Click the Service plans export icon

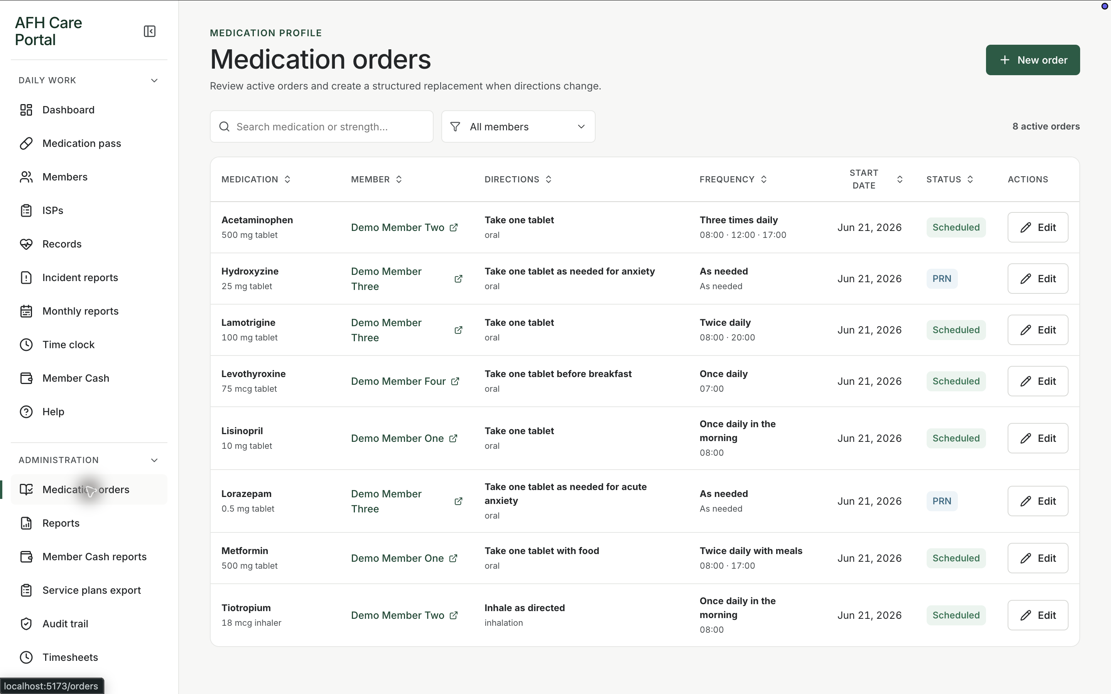click(x=26, y=590)
